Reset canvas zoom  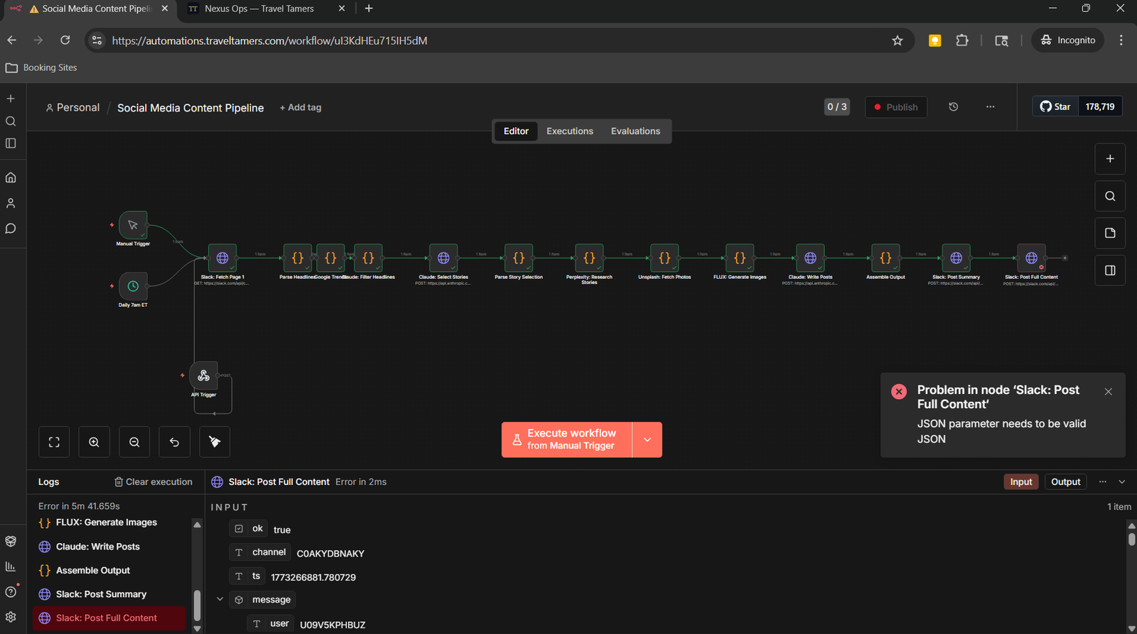click(174, 442)
